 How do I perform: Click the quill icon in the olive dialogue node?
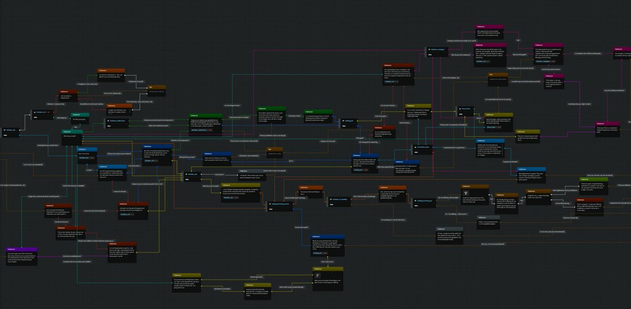317,274
